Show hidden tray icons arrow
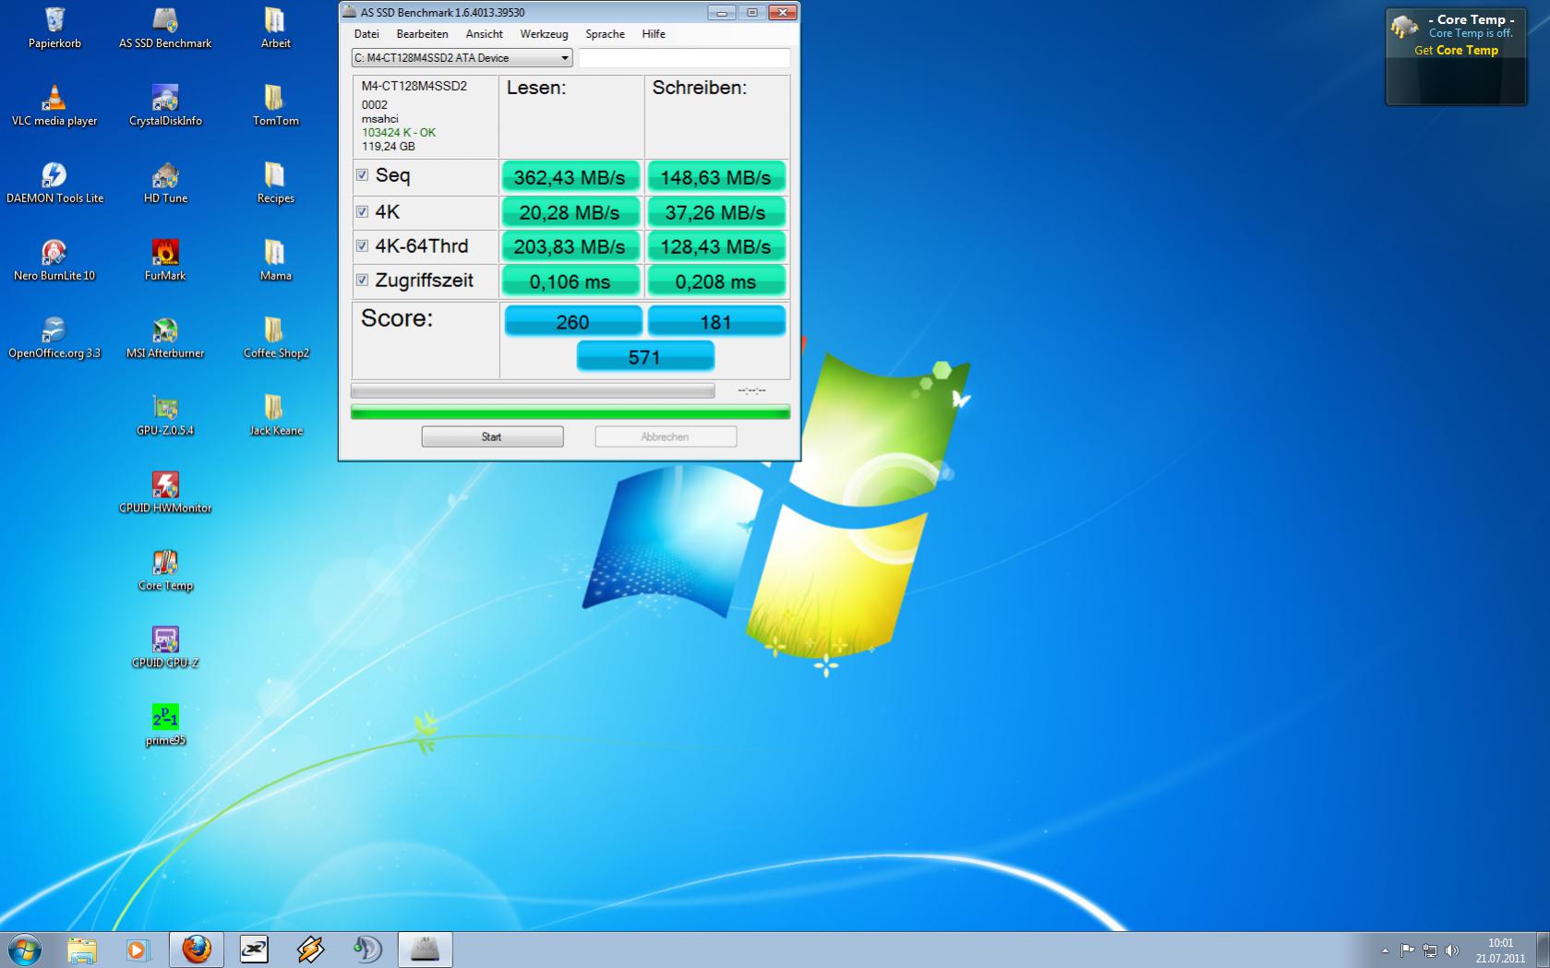This screenshot has width=1550, height=968. [x=1385, y=950]
